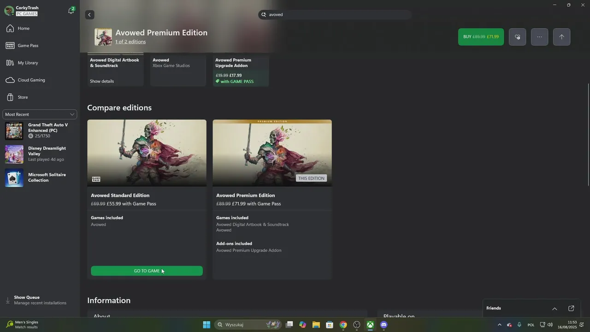This screenshot has width=590, height=332.
Task: Open CorkyTrash profile avatar
Action: [x=9, y=11]
